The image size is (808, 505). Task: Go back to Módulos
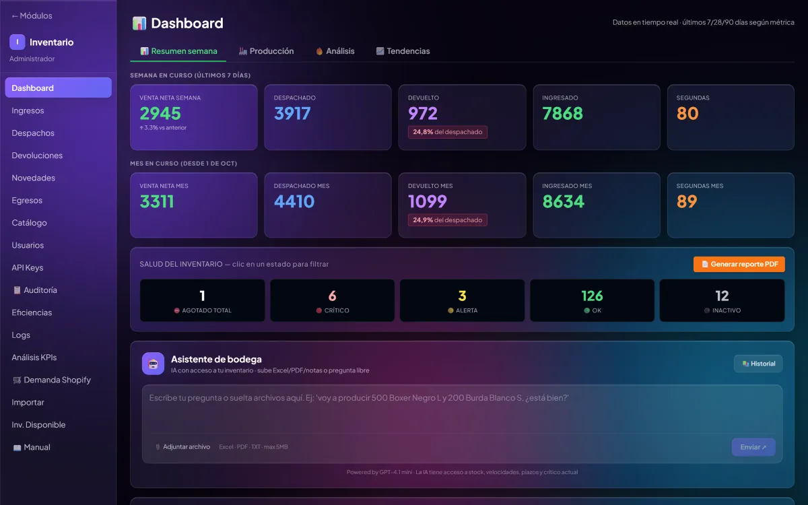[x=32, y=15]
